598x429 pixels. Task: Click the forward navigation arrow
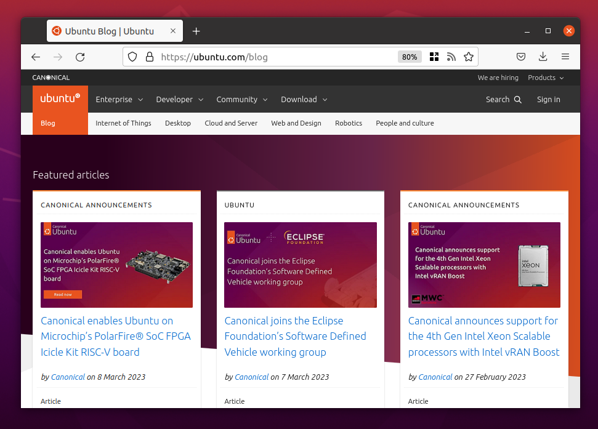coord(58,57)
